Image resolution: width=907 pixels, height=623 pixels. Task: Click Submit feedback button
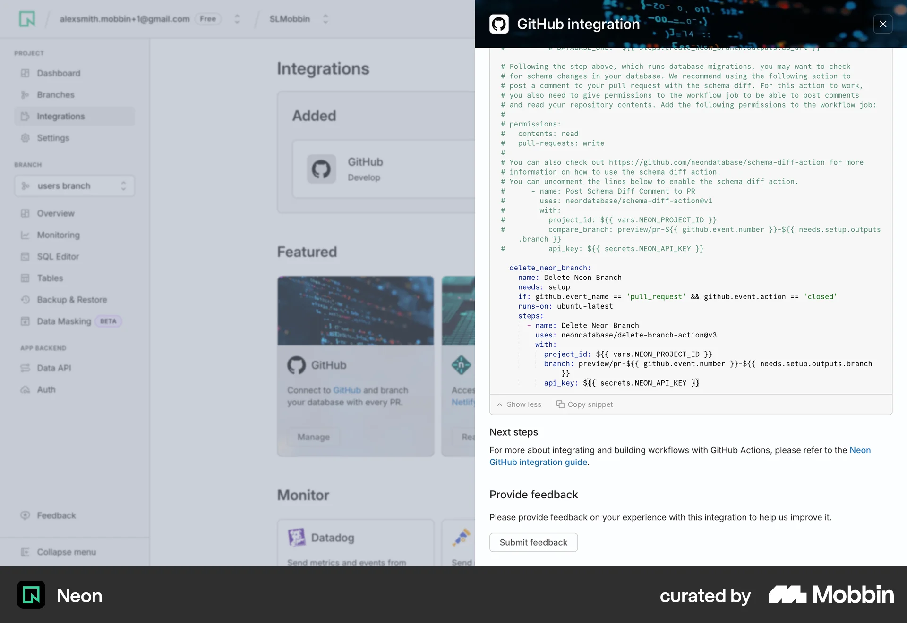tap(533, 542)
